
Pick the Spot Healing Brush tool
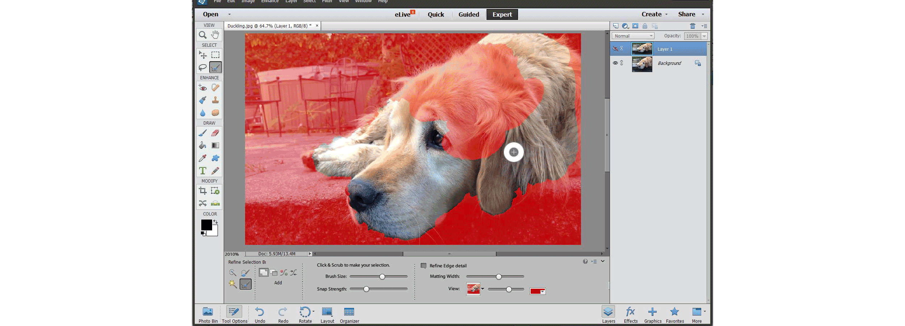(x=215, y=87)
